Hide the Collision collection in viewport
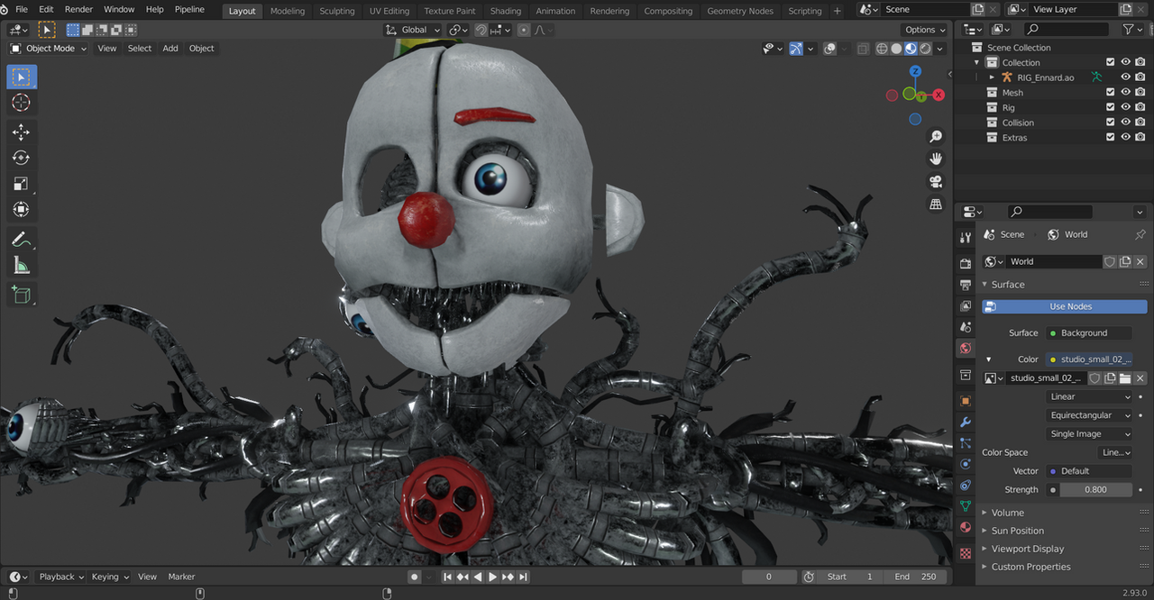This screenshot has width=1154, height=600. click(x=1125, y=123)
